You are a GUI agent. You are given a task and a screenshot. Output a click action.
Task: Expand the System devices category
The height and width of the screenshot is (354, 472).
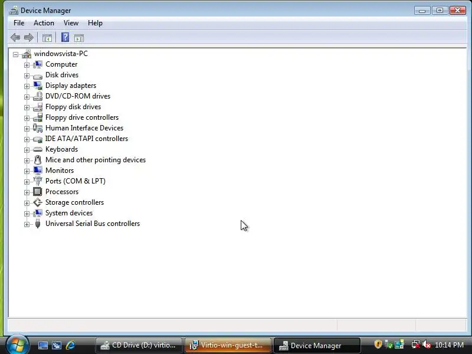(27, 214)
